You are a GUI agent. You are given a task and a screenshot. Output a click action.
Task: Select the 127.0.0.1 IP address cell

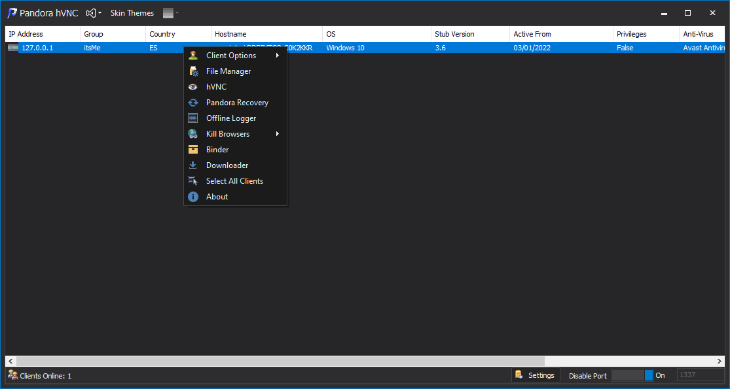pos(37,48)
